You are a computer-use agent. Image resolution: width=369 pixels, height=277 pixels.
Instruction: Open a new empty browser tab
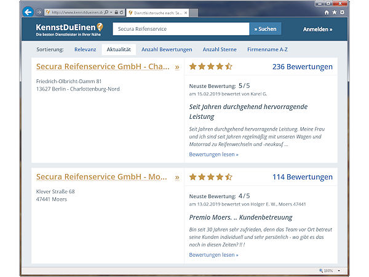[x=194, y=13]
